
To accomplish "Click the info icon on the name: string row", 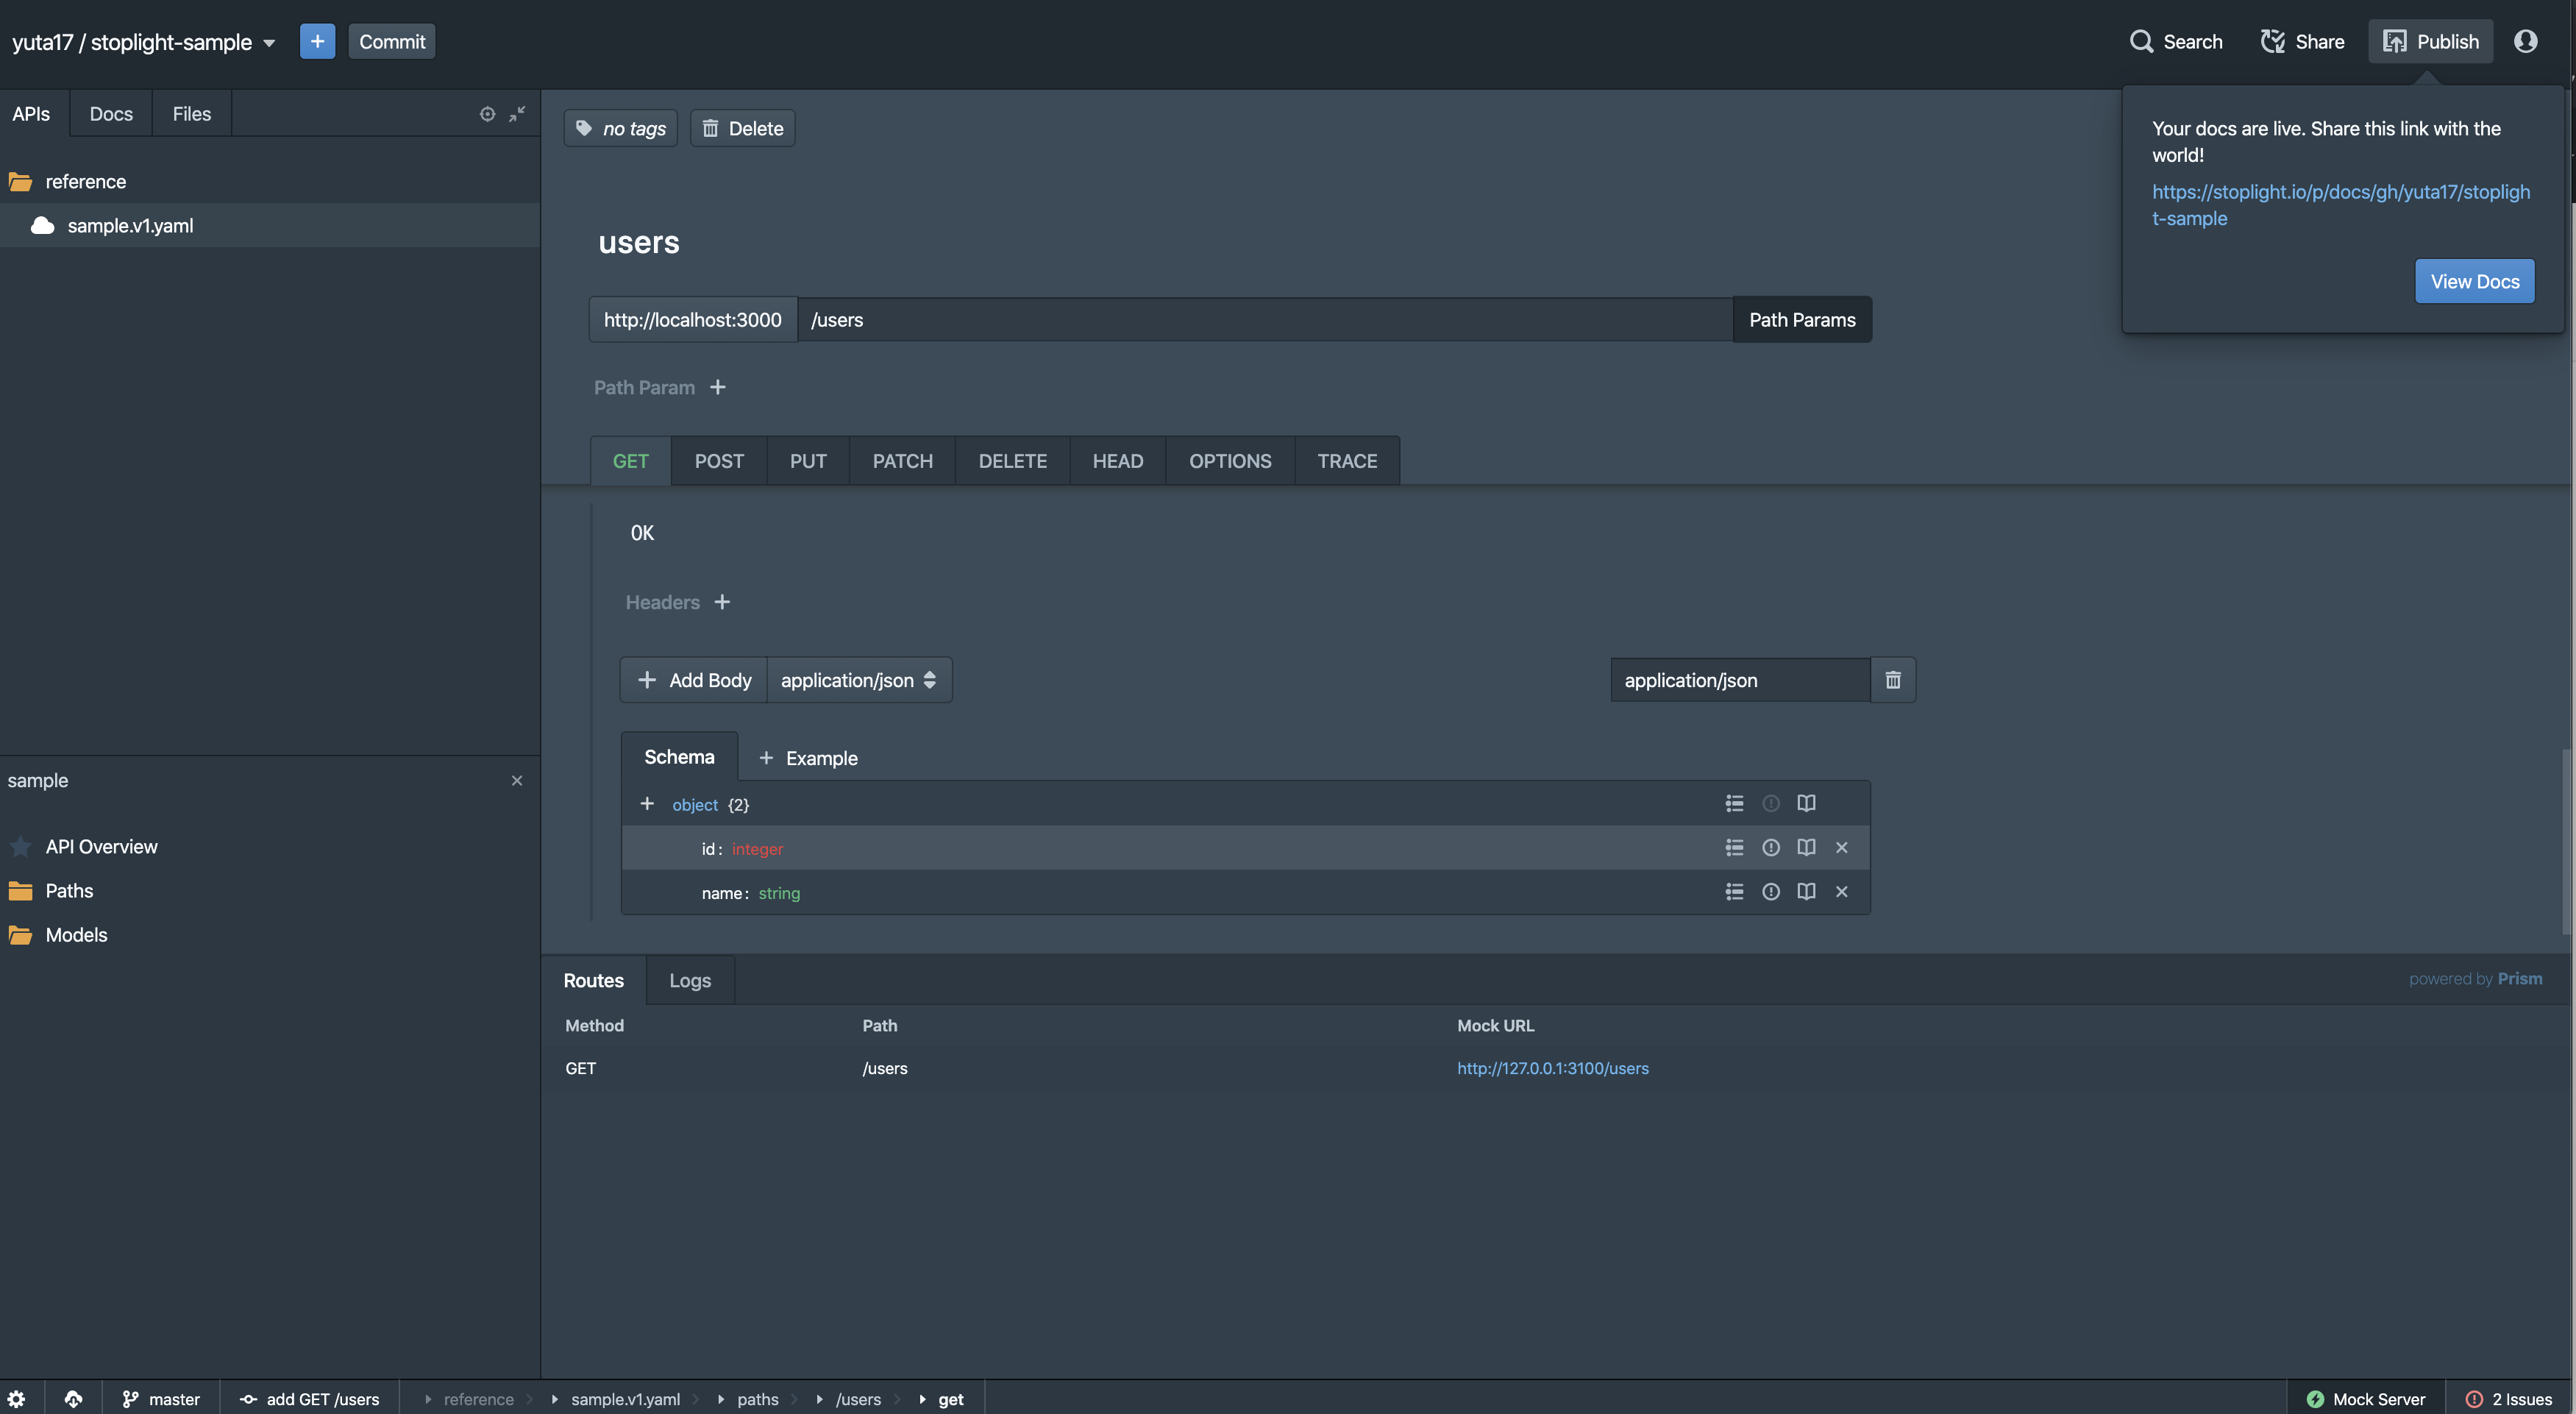I will coord(1771,891).
